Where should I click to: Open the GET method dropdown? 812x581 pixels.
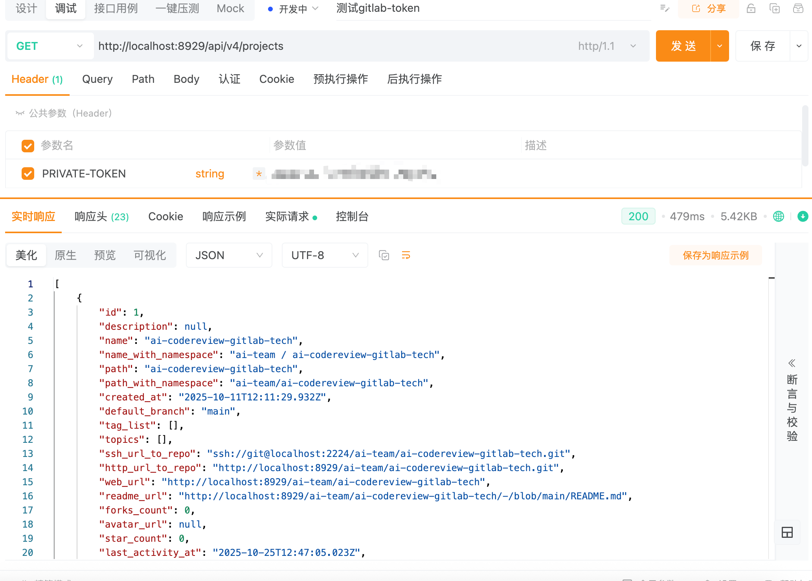50,46
